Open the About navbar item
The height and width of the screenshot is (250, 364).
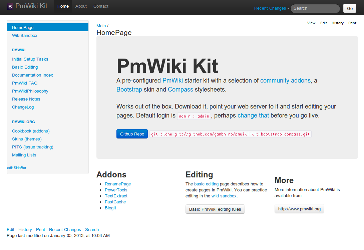coord(81,6)
